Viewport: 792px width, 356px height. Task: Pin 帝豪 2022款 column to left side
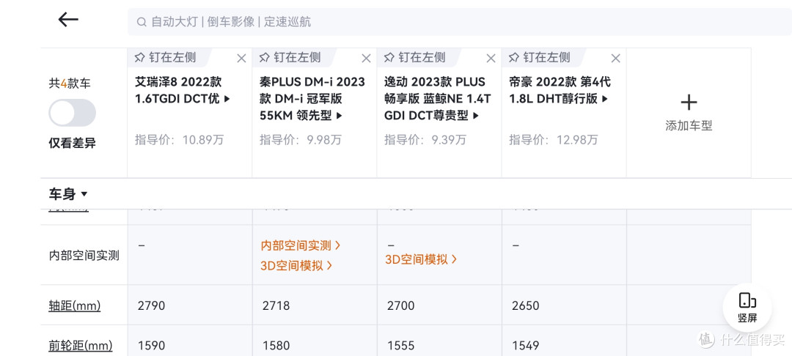(540, 57)
